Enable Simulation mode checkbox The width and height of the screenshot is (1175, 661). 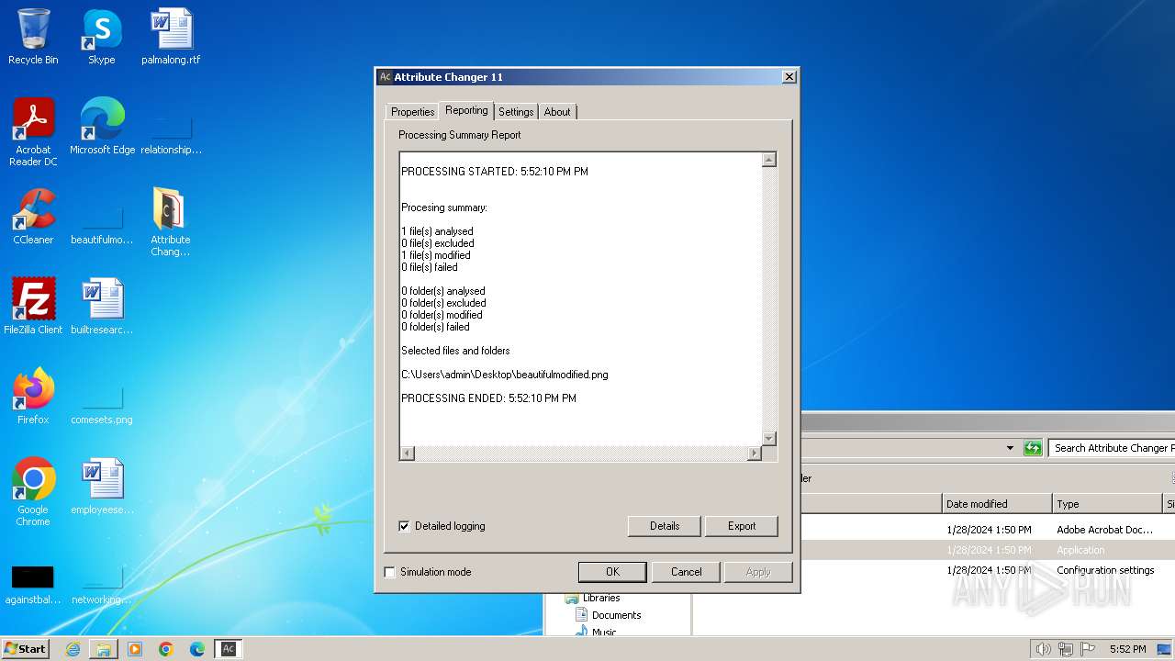click(x=389, y=572)
